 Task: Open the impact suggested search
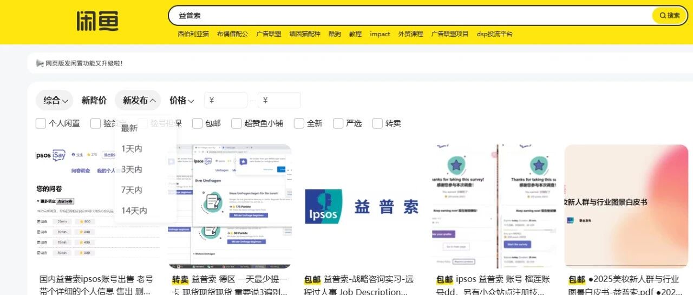pos(380,34)
